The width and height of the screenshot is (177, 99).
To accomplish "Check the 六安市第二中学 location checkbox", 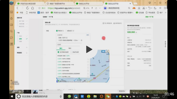I will [88, 77].
